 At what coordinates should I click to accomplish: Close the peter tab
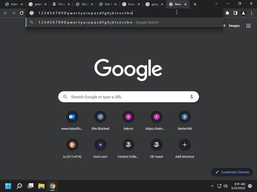[45, 4]
